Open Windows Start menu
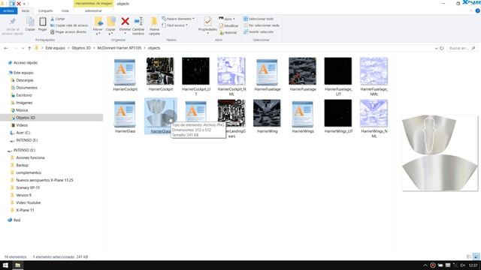Viewport: 481px width, 270px height. point(5,265)
